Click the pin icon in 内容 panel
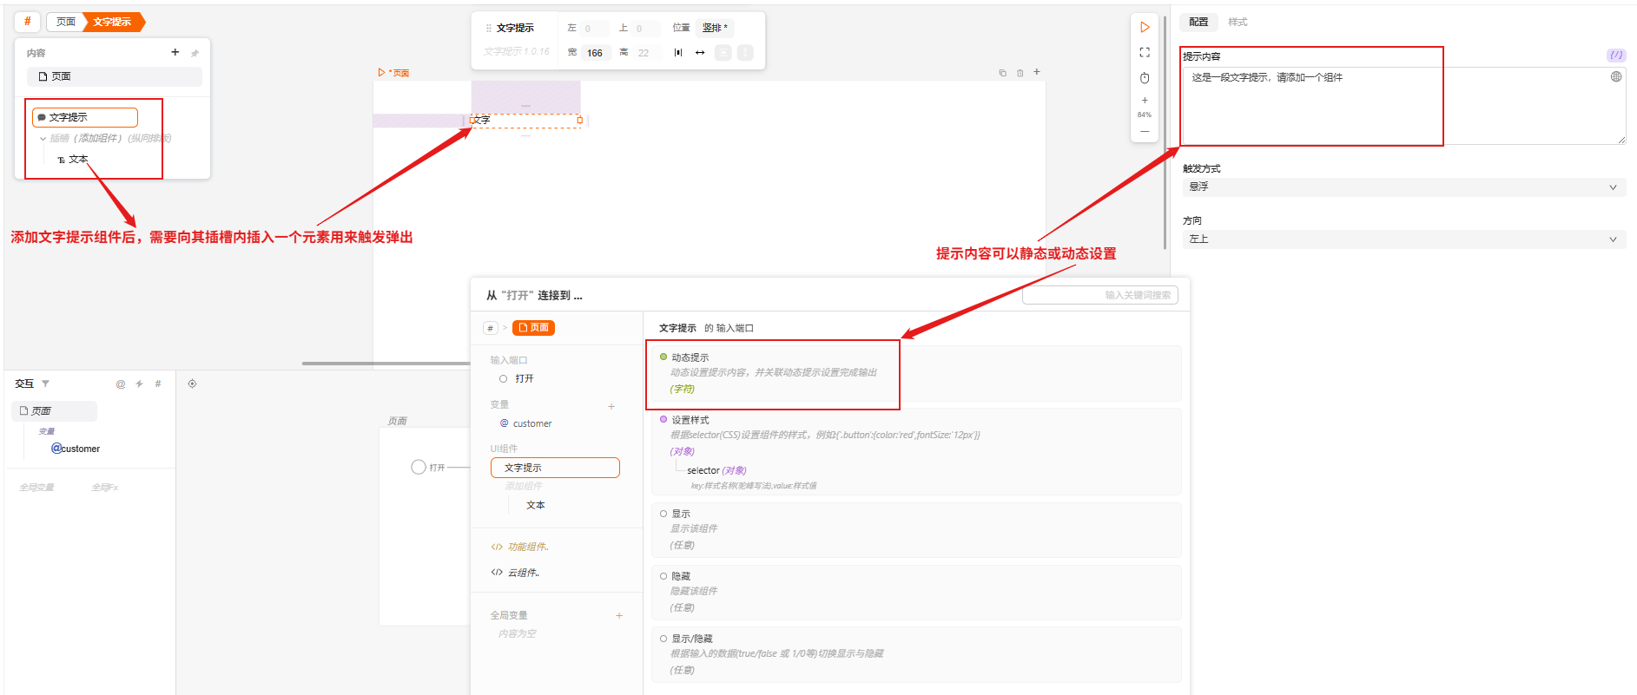1637x695 pixels. [195, 53]
